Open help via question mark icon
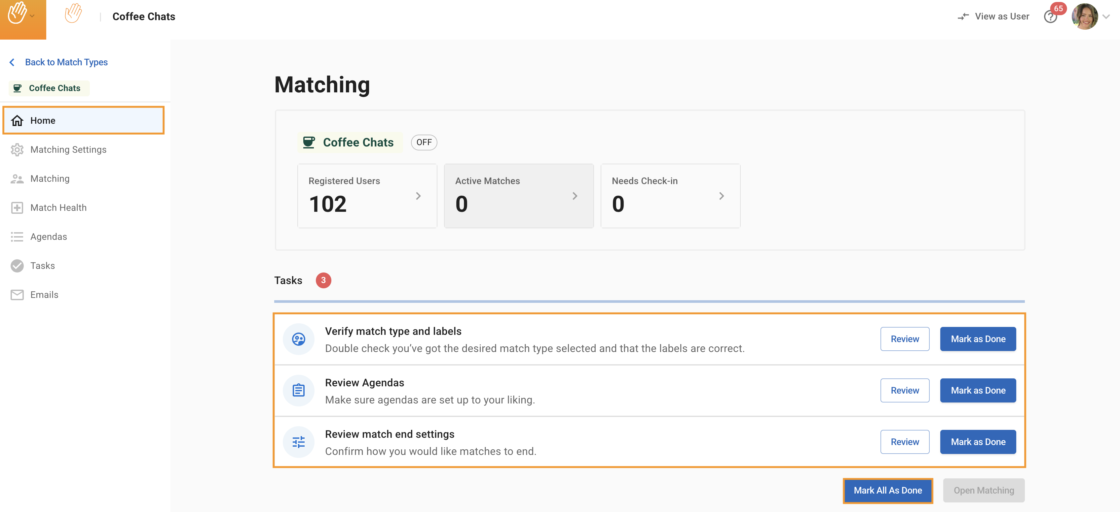Viewport: 1120px width, 512px height. click(1050, 17)
